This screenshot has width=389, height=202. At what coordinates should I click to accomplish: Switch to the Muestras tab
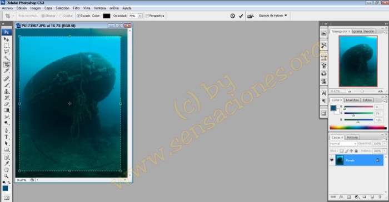click(352, 100)
